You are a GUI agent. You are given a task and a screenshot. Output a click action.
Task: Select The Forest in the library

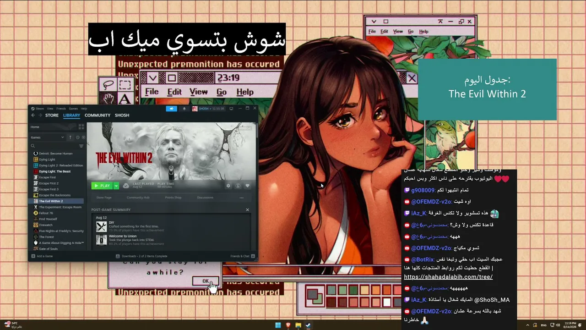click(43, 237)
